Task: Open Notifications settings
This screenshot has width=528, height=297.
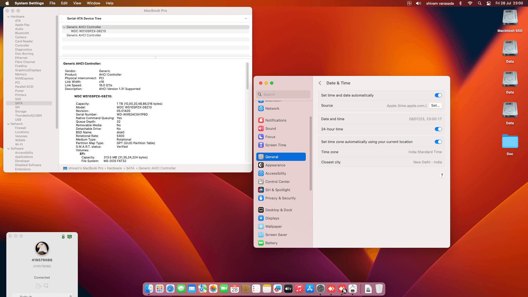Action: (276, 120)
